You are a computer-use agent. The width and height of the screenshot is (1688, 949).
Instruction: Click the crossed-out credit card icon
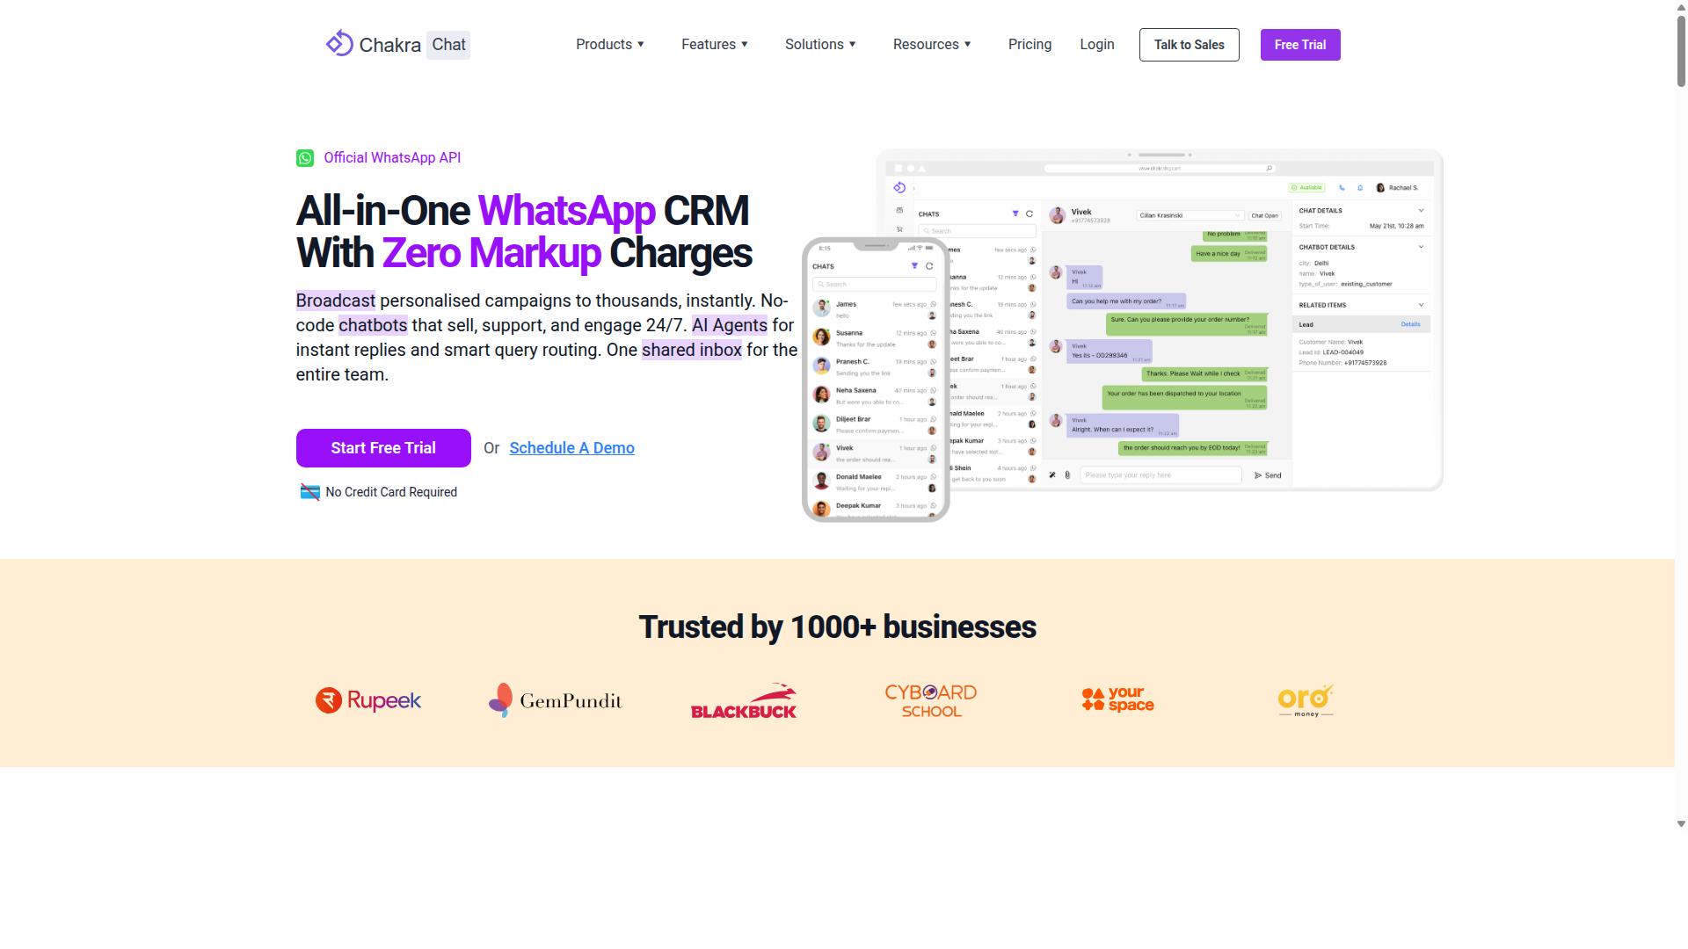(309, 492)
